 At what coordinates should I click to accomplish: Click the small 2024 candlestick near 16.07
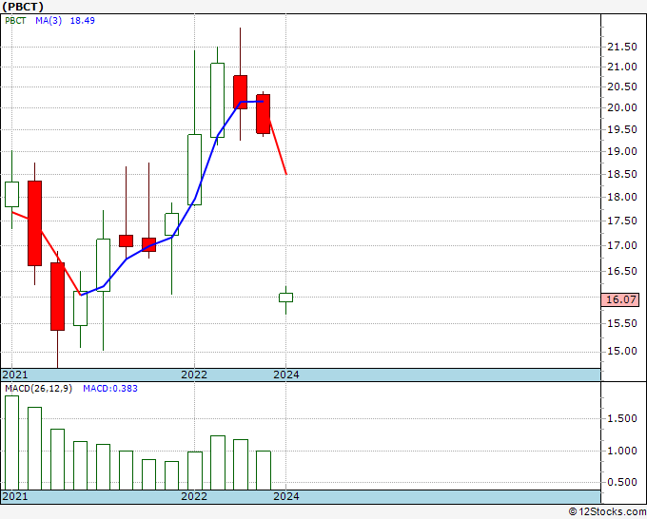point(286,298)
